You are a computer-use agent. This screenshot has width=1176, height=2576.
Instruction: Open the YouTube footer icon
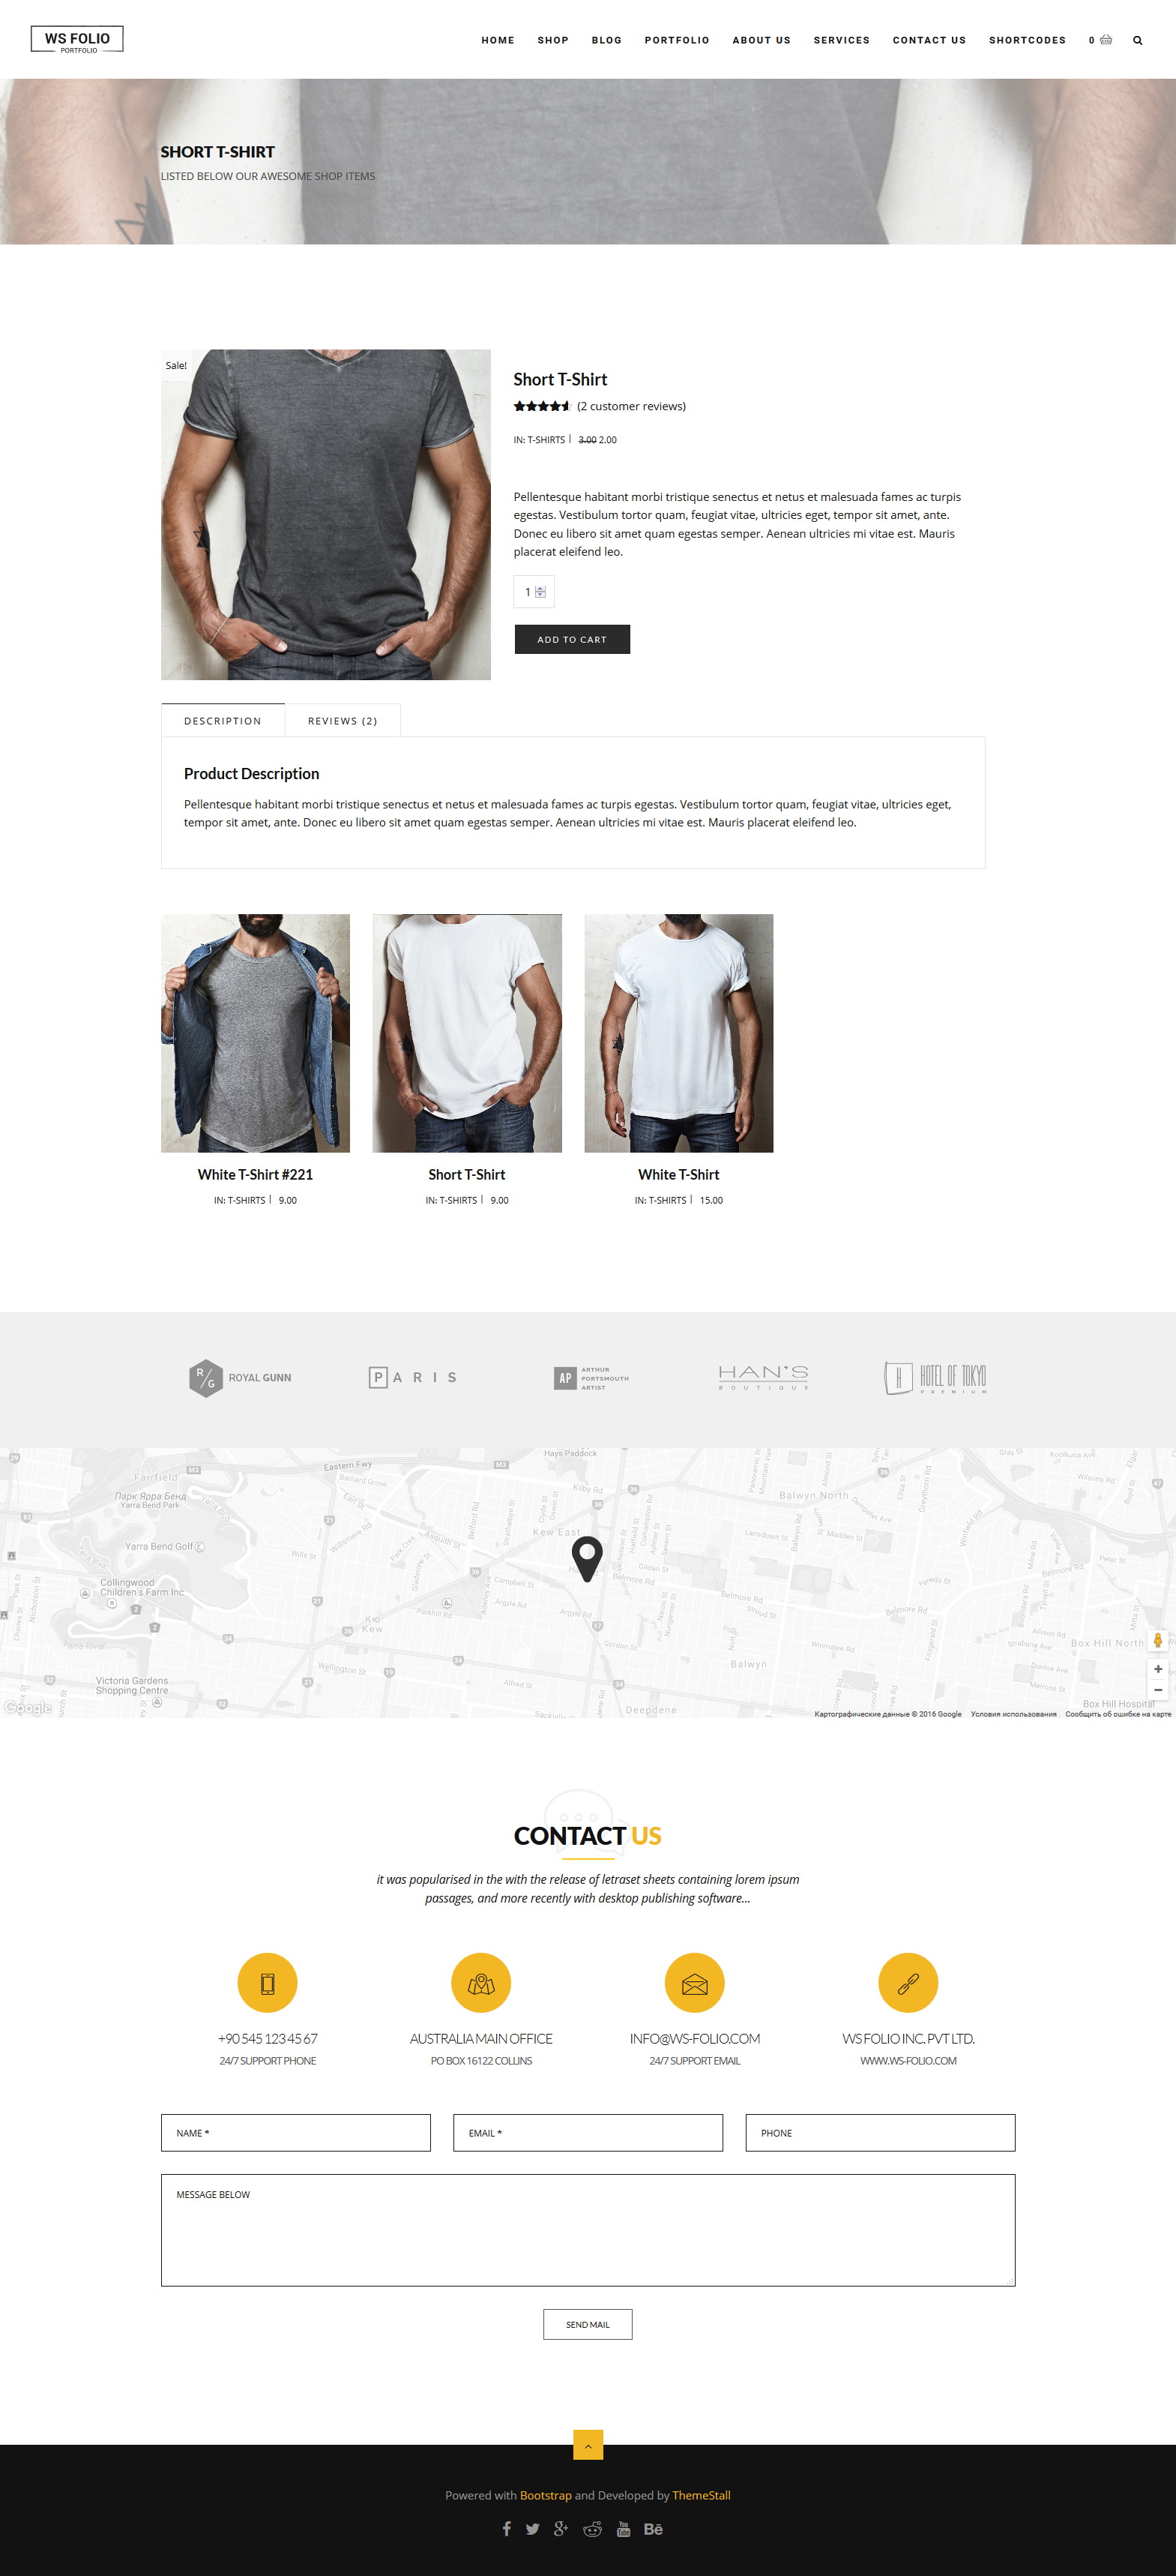tap(624, 2529)
